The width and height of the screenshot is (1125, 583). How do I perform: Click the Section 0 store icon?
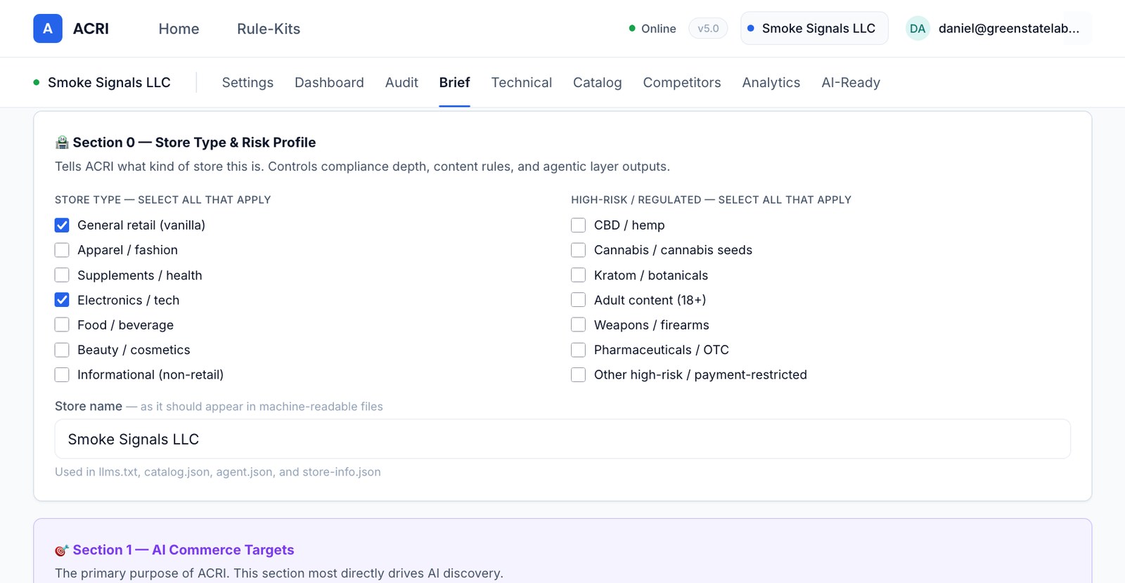click(x=62, y=143)
